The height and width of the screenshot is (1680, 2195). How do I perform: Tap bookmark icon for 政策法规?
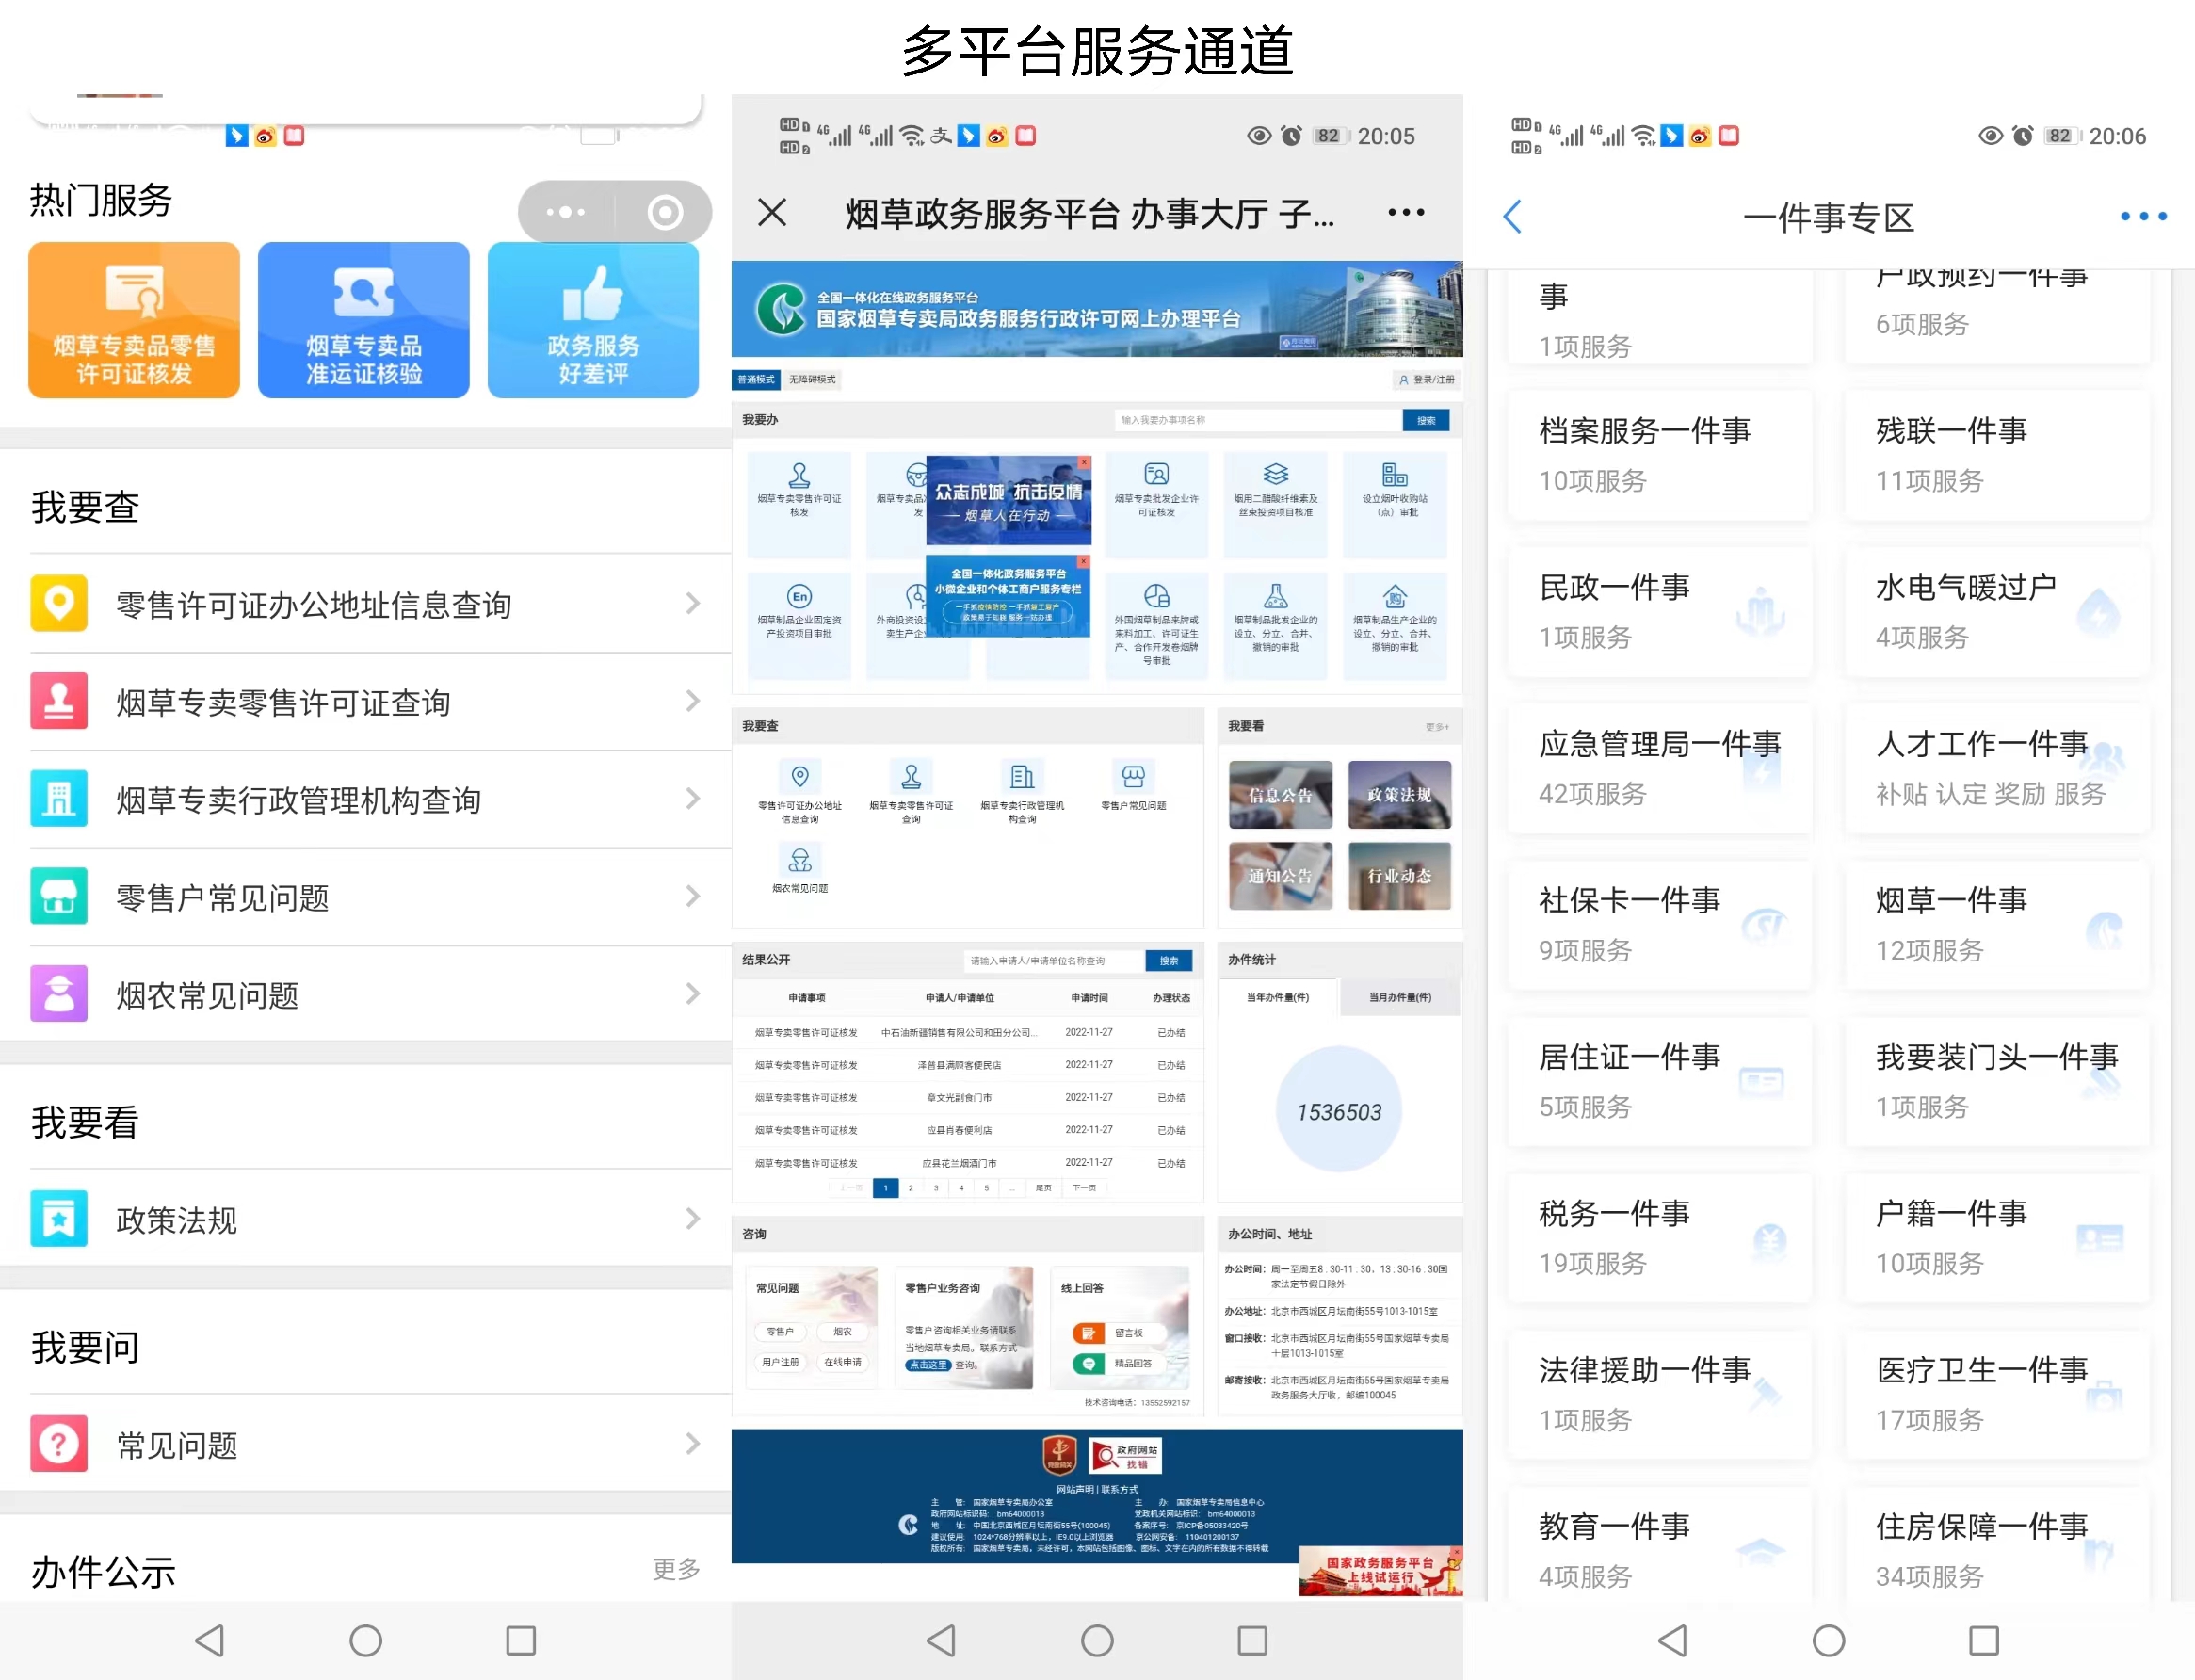coord(59,1218)
